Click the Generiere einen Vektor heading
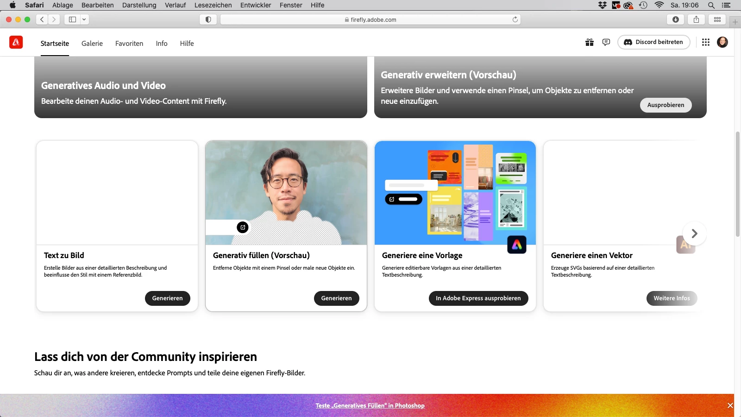This screenshot has height=417, width=741. point(591,255)
